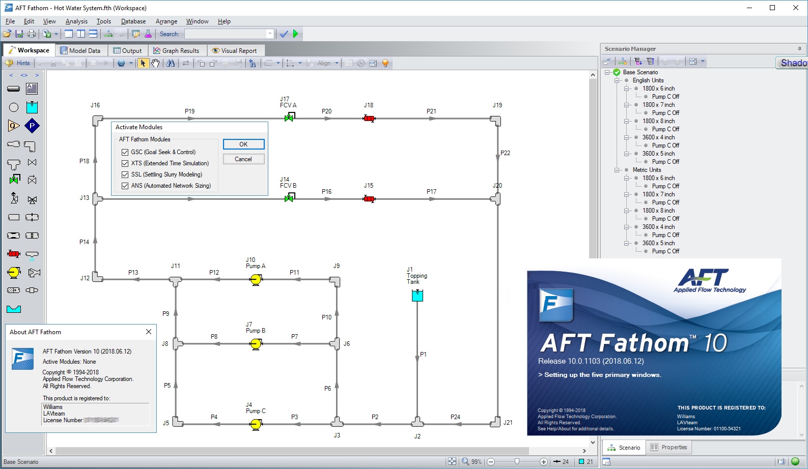Viewport: 808px width, 469px height.
Task: Select Topping Tank J1 junction on workspace
Action: 417,295
